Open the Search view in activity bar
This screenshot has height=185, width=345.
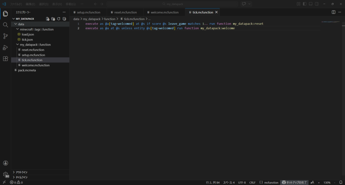5,25
